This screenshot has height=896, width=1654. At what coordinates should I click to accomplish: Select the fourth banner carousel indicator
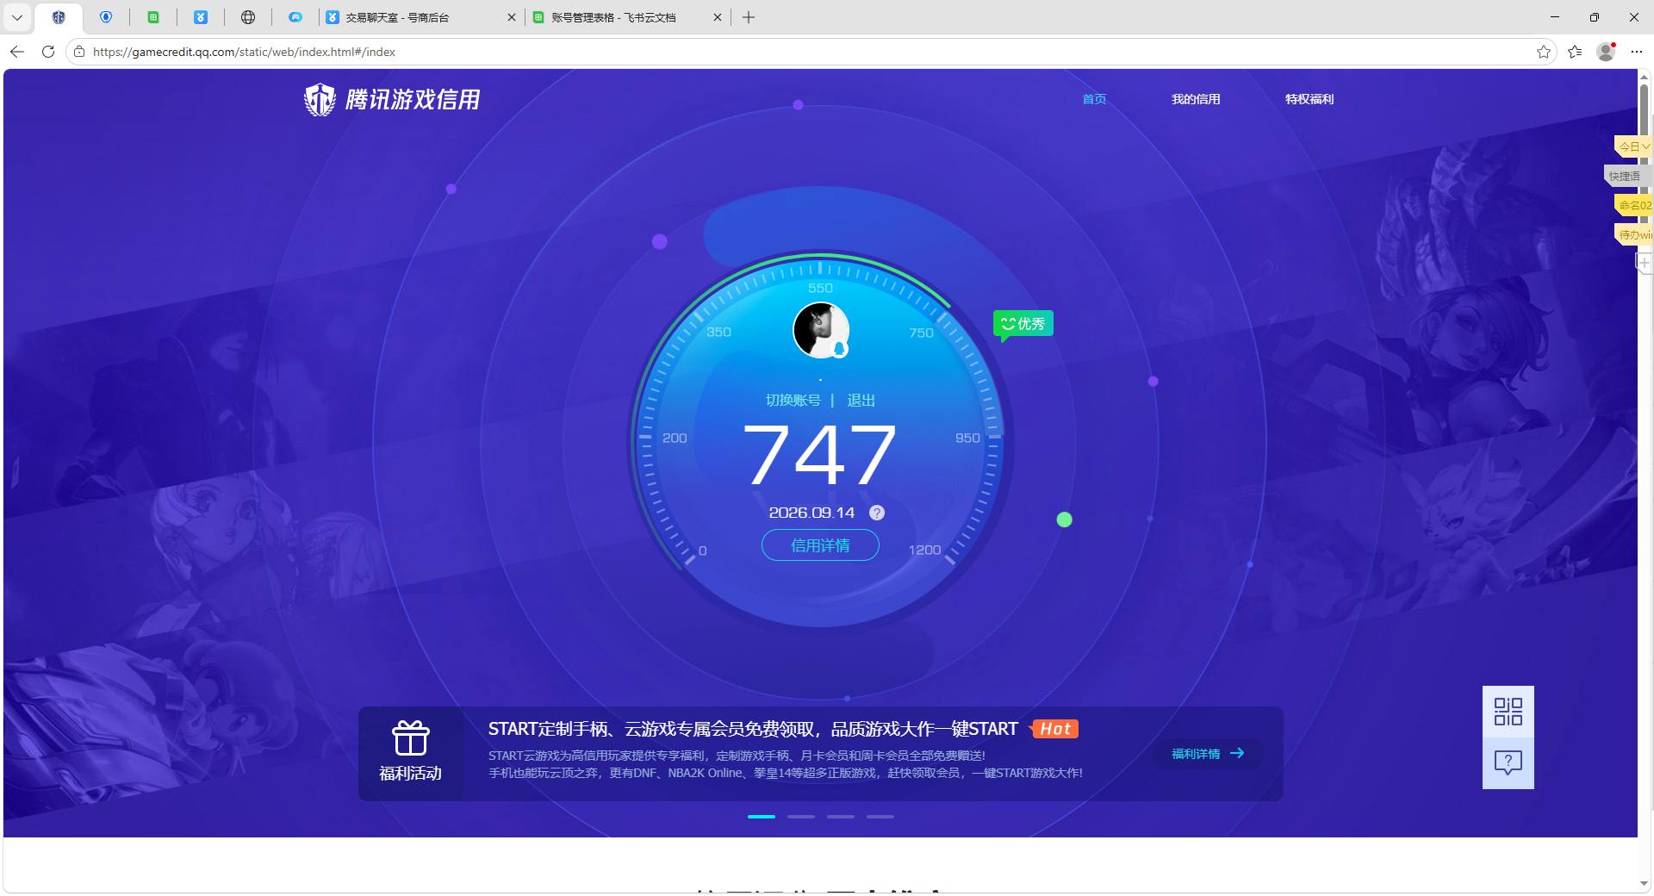click(880, 816)
